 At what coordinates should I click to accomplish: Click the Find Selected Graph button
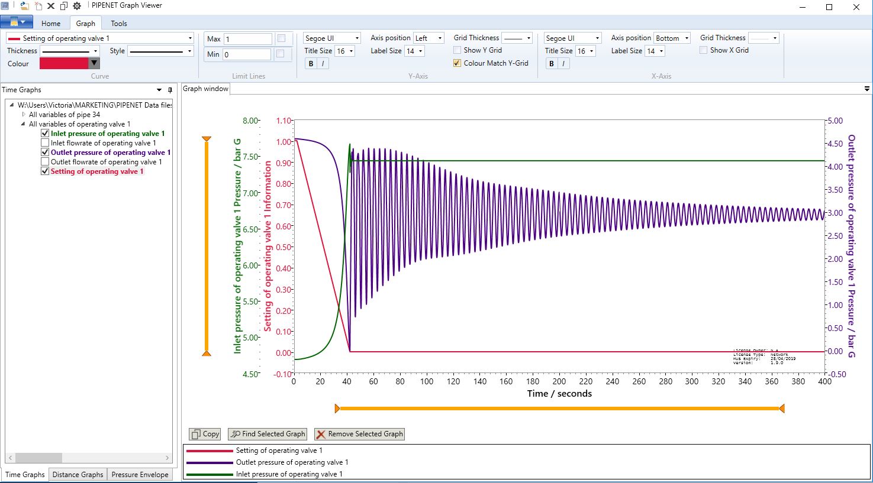pos(267,433)
